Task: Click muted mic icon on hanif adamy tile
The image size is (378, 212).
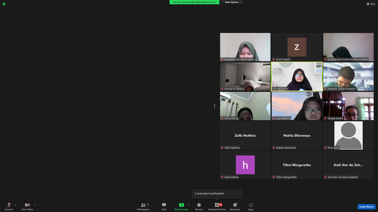Action: tap(222, 177)
